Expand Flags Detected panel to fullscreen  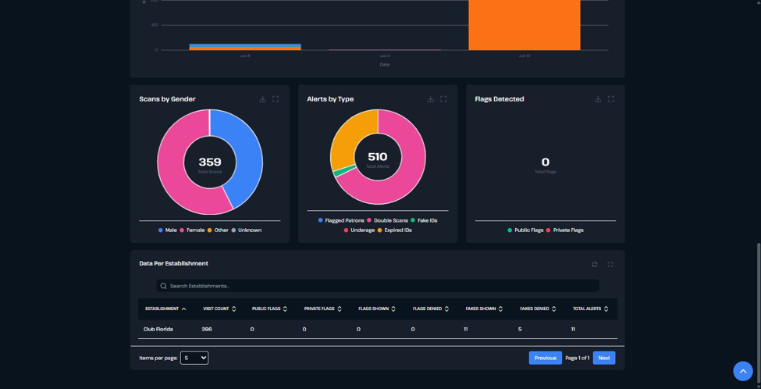pos(610,99)
